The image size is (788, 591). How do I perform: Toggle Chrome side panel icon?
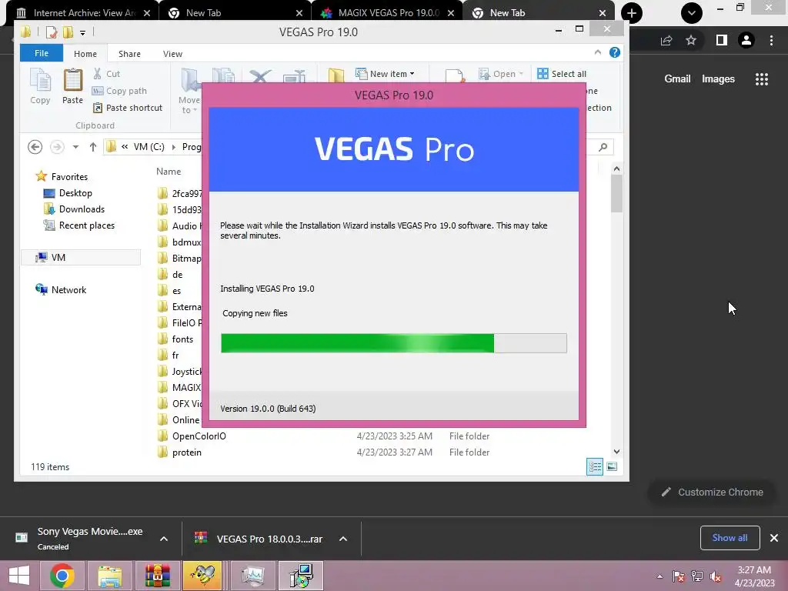(x=721, y=40)
